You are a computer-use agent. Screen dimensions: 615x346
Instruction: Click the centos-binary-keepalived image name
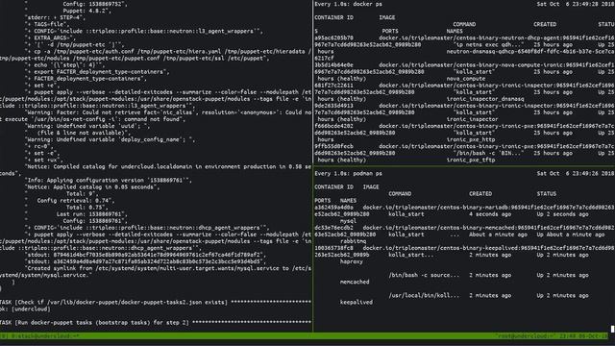click(489, 248)
